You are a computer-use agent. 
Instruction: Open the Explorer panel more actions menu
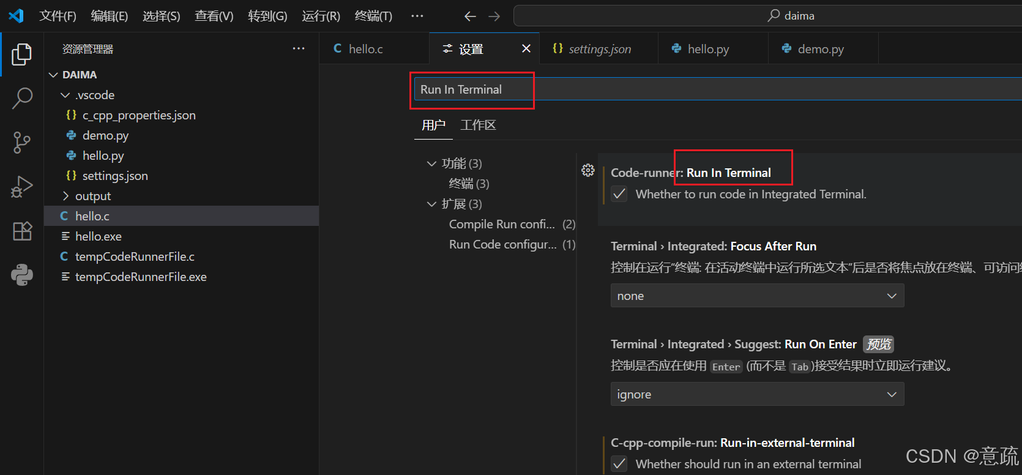tap(299, 49)
